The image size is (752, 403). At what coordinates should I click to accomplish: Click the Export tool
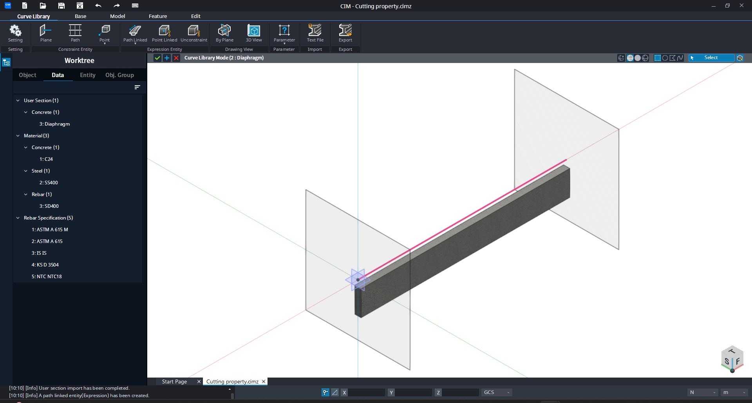(x=345, y=33)
